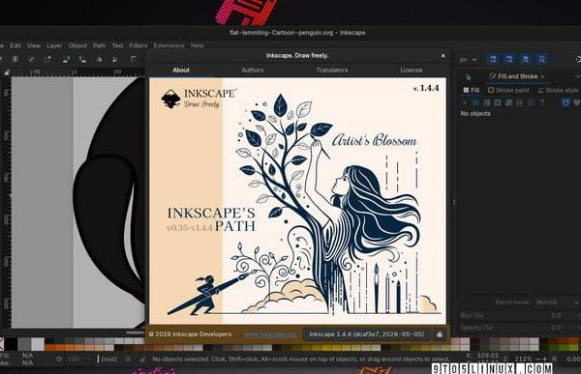Toggle current layer visibility eye icon
This screenshot has height=374, width=581.
128,360
